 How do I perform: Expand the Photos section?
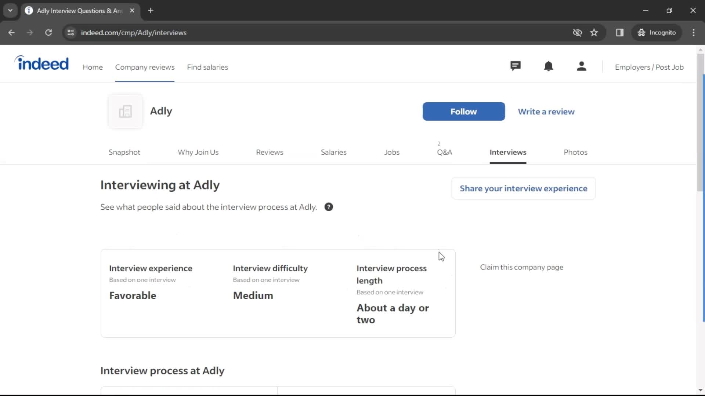(x=576, y=152)
